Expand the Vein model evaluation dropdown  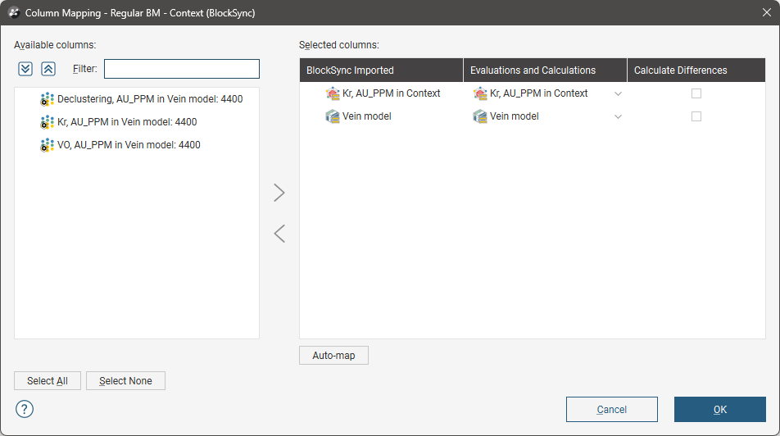pos(618,116)
